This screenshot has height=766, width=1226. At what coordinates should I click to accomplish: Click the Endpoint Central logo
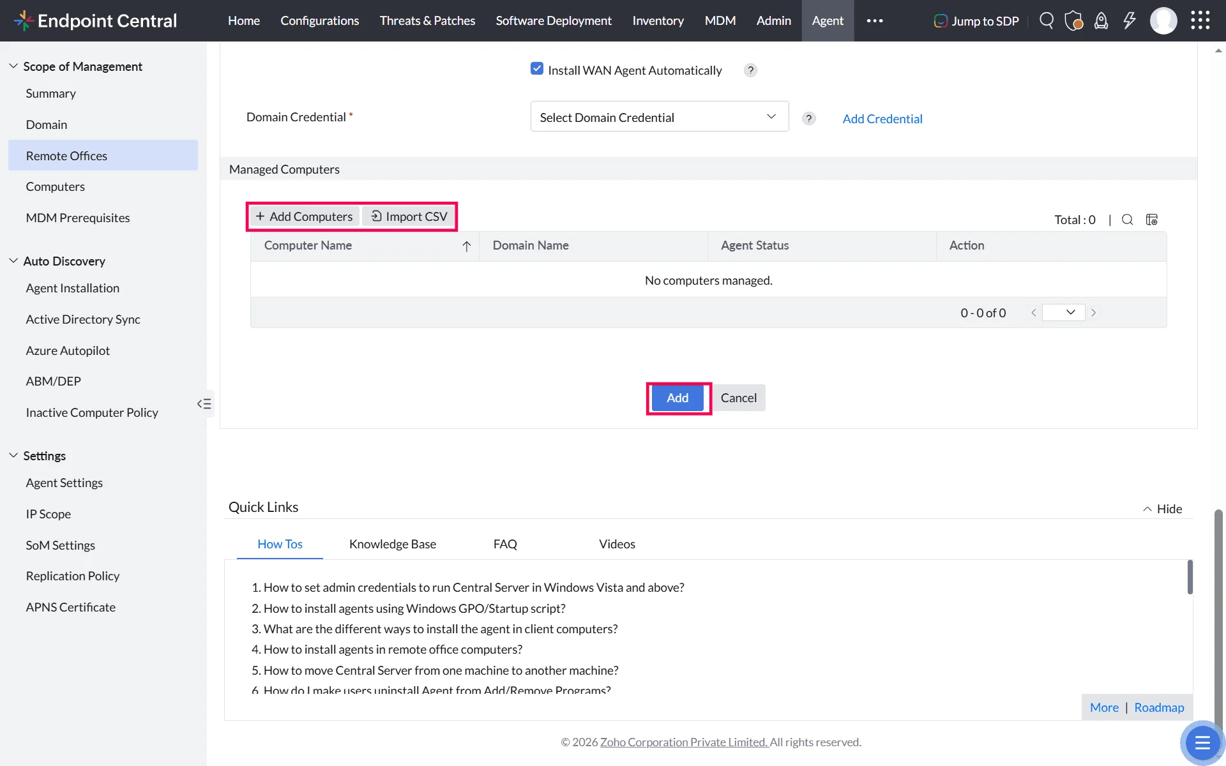[x=95, y=20]
